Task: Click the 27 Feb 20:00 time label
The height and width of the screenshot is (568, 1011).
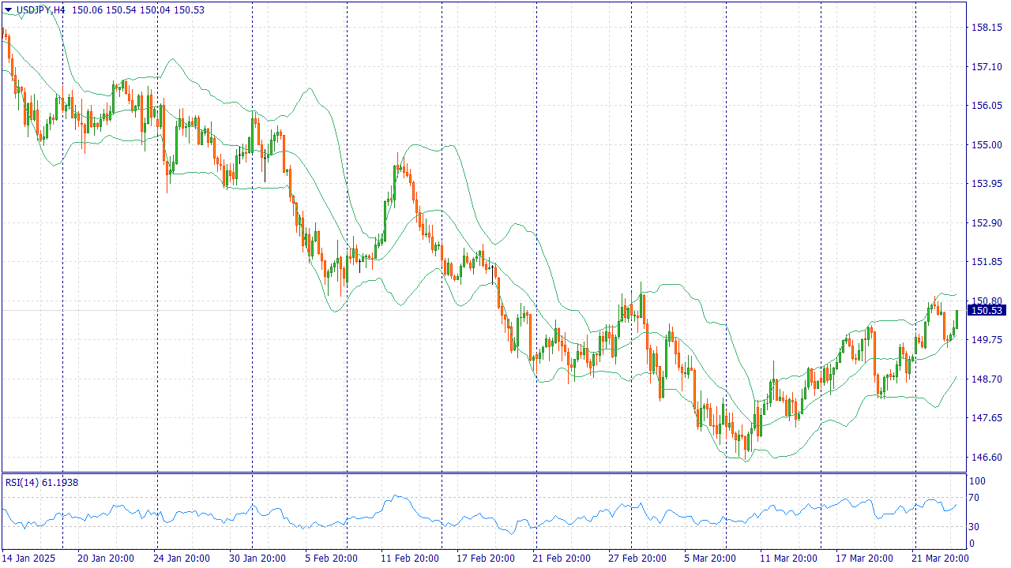Action: click(637, 559)
